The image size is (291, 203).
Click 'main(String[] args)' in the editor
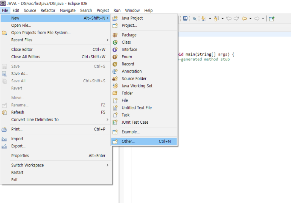(207, 54)
